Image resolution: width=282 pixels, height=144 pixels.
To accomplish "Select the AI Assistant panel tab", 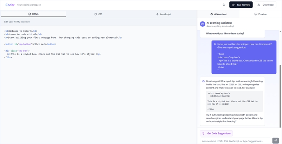I will 218,14.
